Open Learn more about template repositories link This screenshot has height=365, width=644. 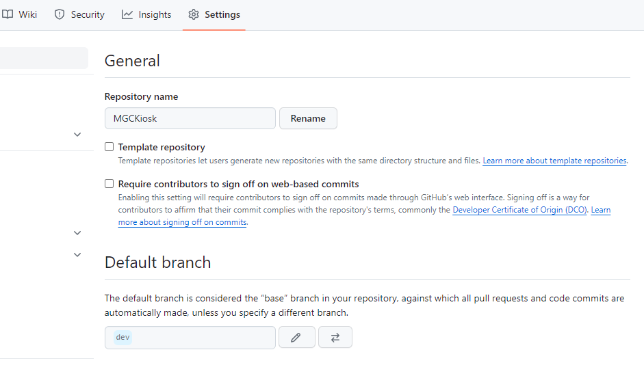click(554, 161)
